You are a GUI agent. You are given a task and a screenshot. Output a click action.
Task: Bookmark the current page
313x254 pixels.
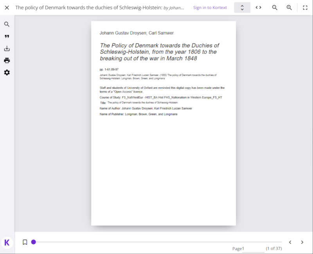(25, 242)
